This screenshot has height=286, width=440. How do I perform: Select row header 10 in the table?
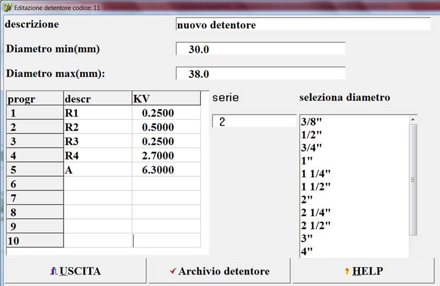(x=35, y=240)
